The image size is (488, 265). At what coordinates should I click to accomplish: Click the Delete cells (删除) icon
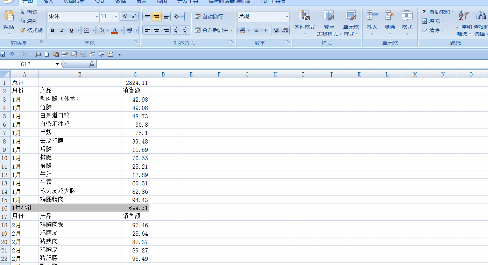(390, 16)
